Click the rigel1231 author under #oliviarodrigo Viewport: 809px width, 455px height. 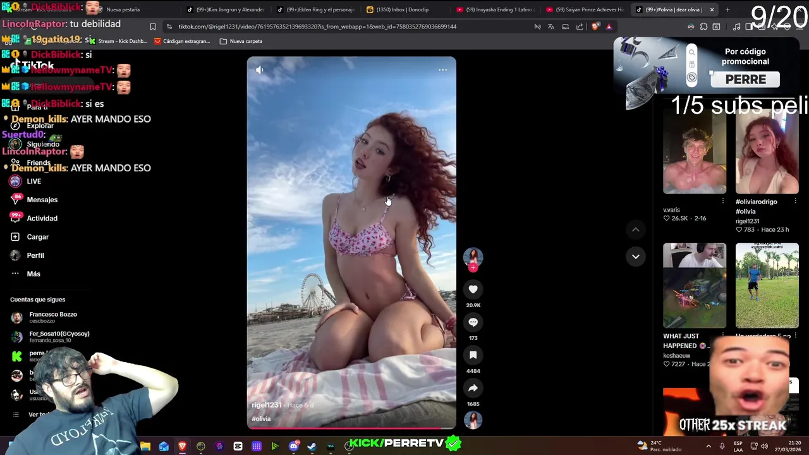(x=747, y=221)
